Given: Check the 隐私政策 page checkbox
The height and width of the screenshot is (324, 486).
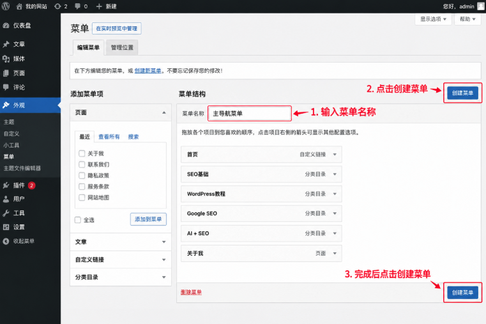Looking at the screenshot, I should tap(82, 176).
